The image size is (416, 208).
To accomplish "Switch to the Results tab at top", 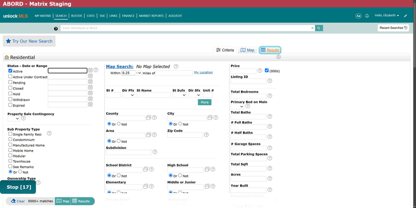I will pyautogui.click(x=270, y=50).
